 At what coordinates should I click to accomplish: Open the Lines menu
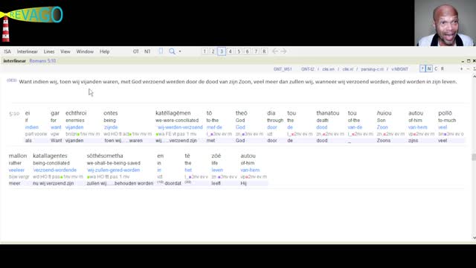(x=49, y=51)
